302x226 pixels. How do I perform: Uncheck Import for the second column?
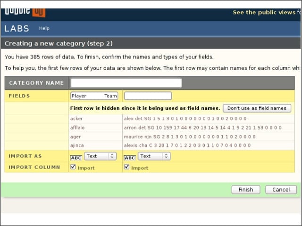point(126,167)
